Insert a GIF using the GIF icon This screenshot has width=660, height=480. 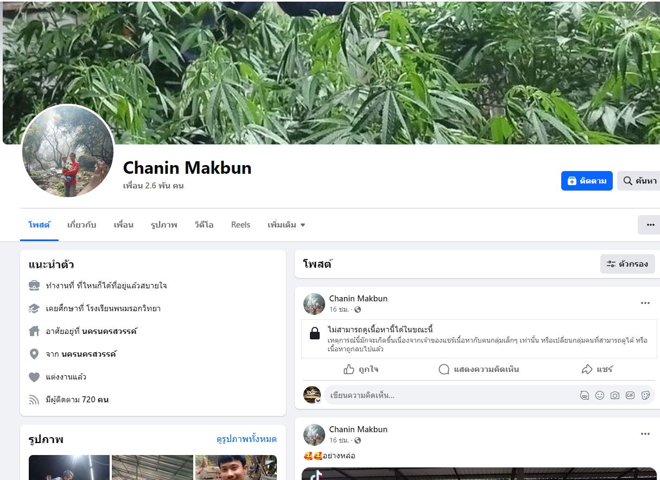coord(630,395)
